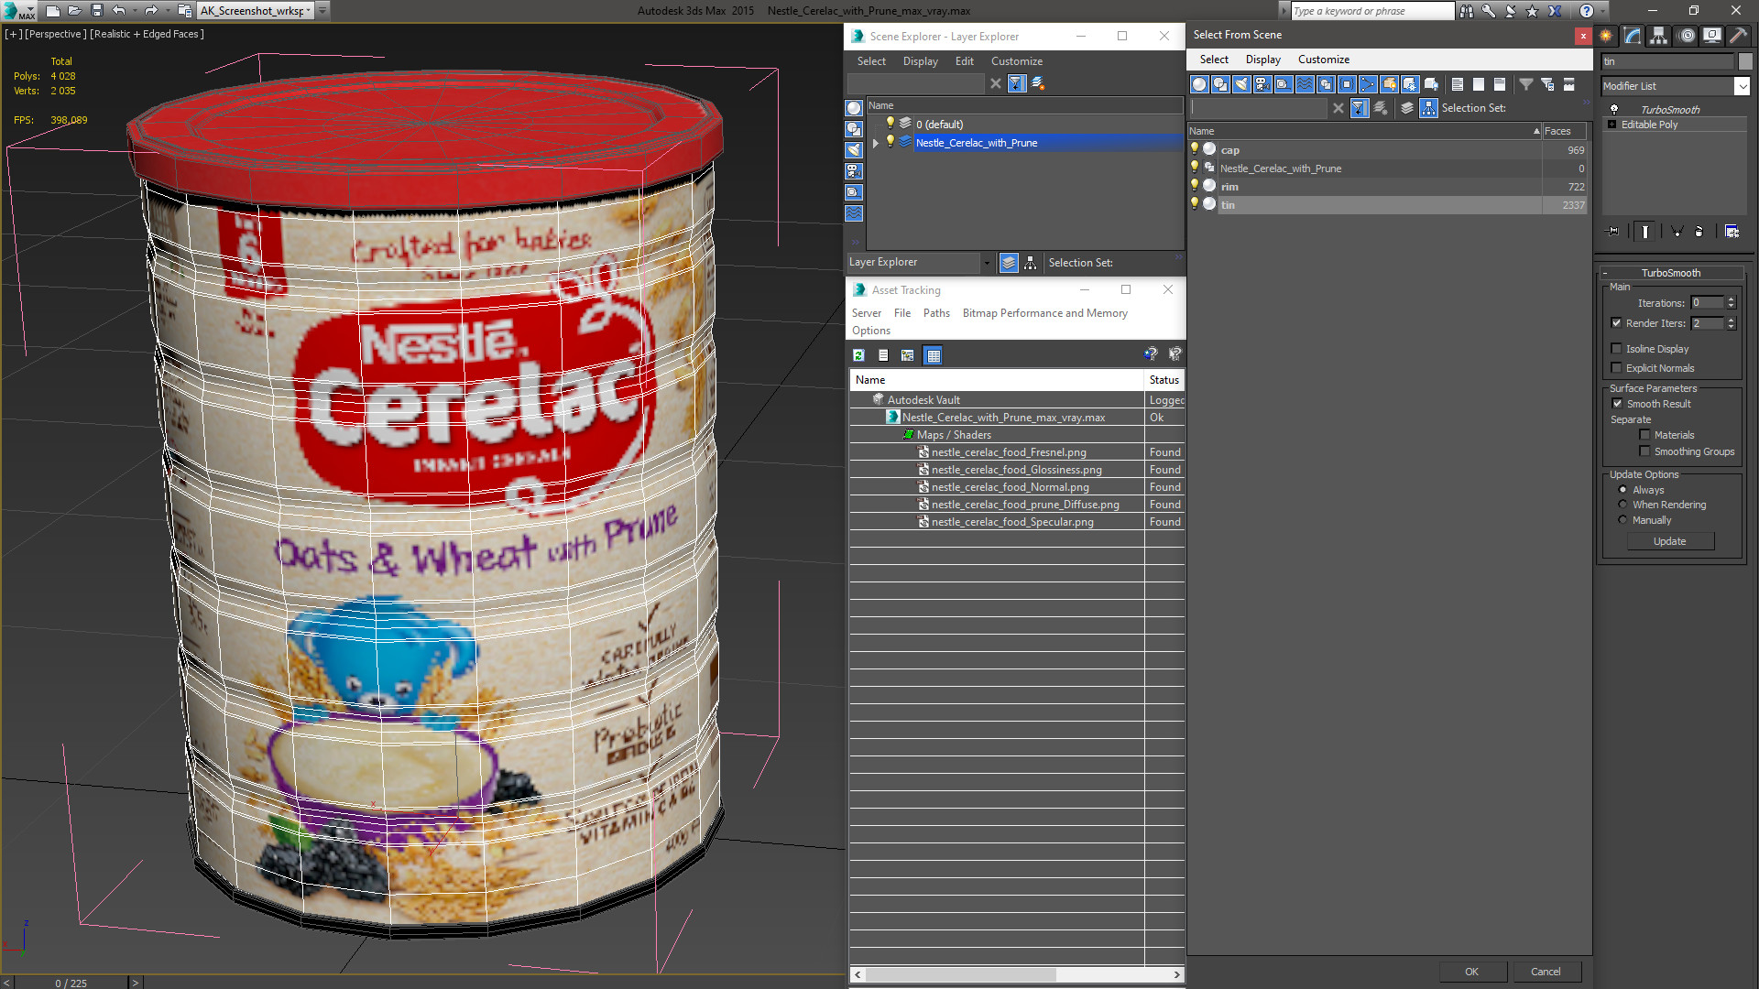1759x989 pixels.
Task: Open the Modifier List dropdown
Action: (1742, 86)
